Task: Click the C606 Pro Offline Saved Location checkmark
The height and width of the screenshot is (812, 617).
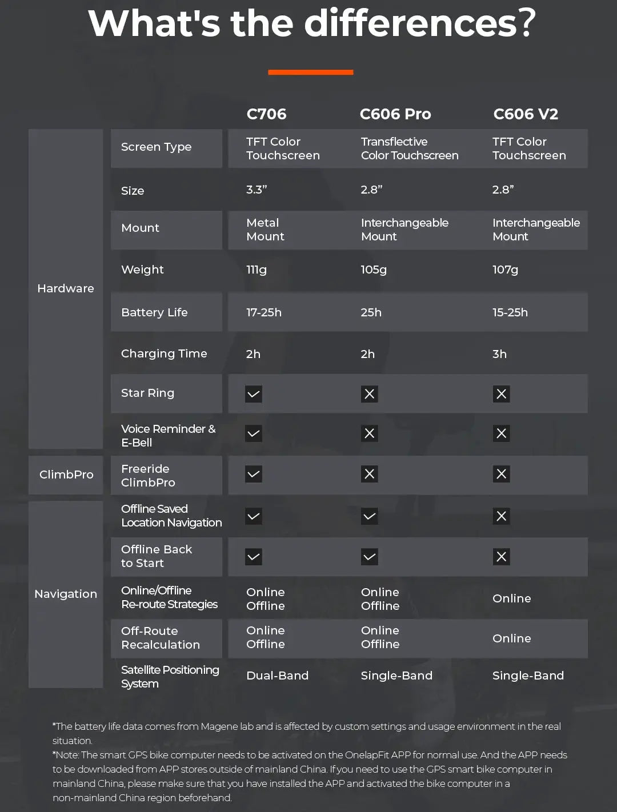Action: (x=370, y=516)
